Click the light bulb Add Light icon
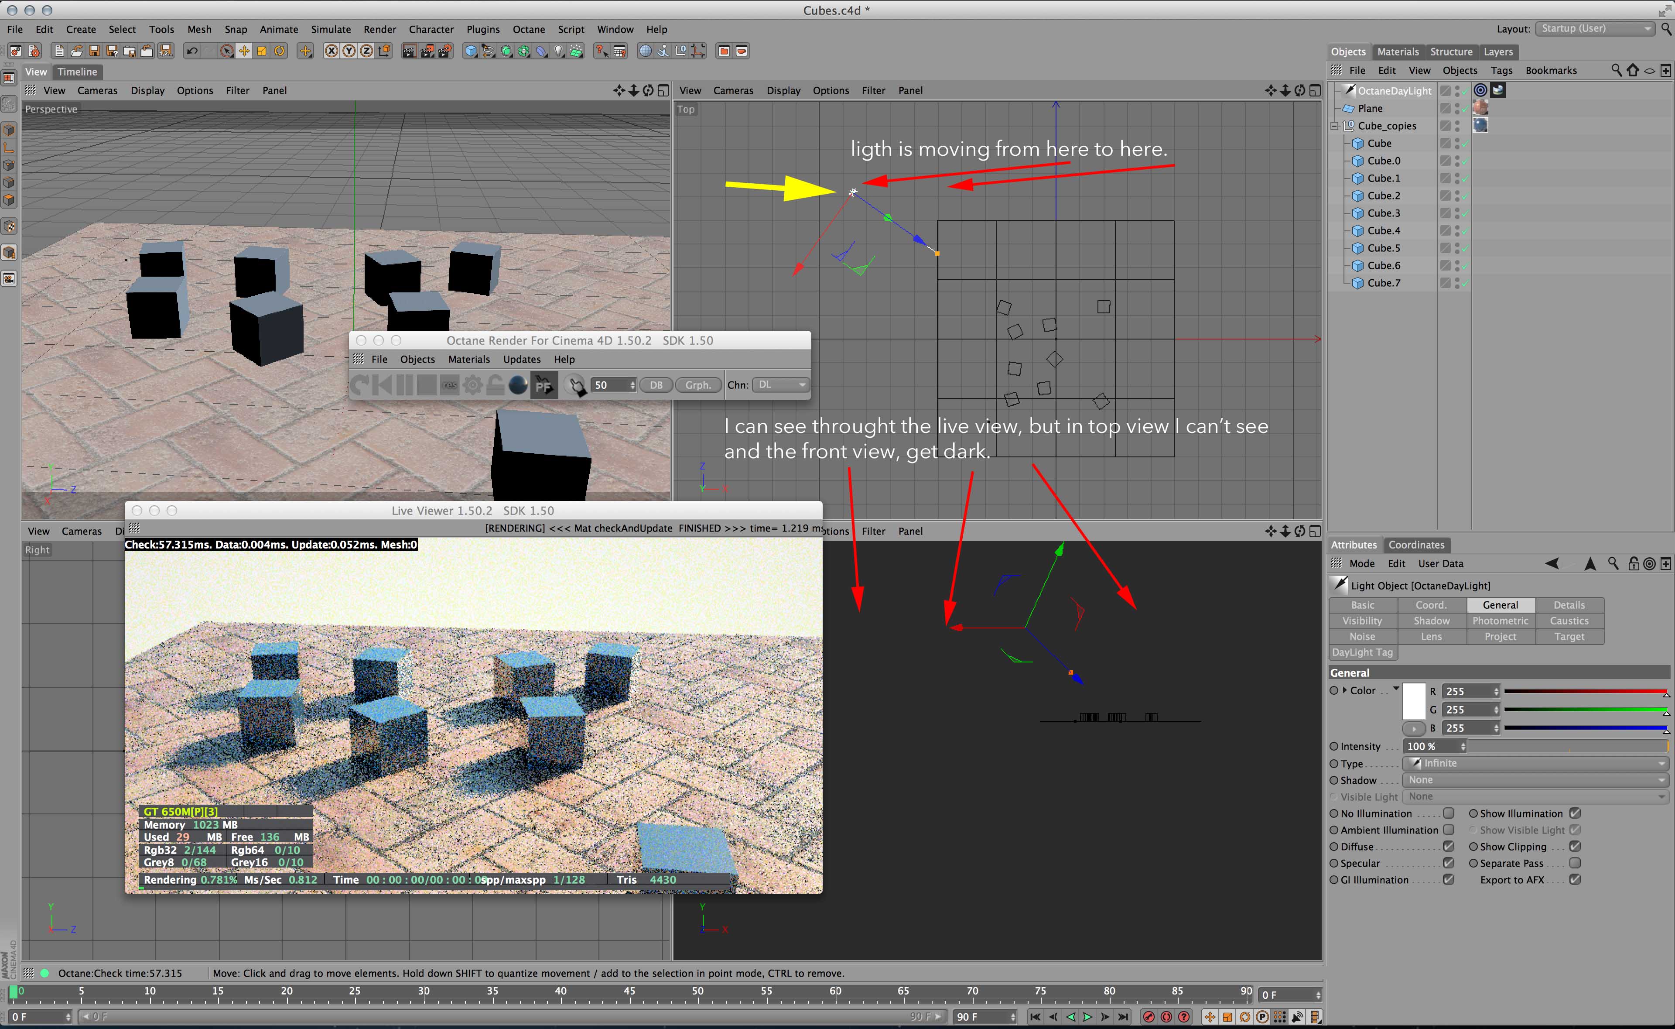Viewport: 1675px width, 1029px height. tap(559, 51)
